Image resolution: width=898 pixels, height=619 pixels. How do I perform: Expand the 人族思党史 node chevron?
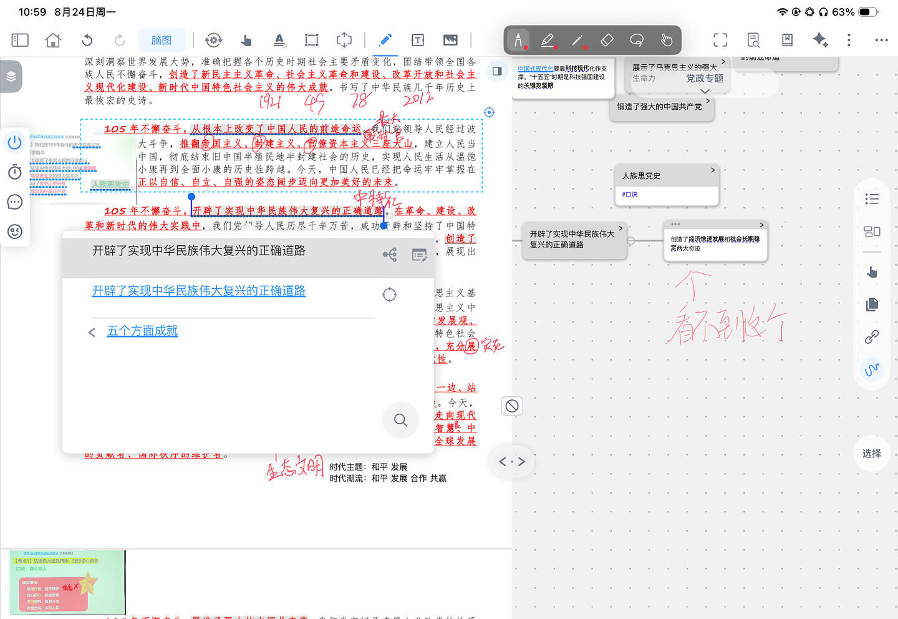tap(713, 170)
